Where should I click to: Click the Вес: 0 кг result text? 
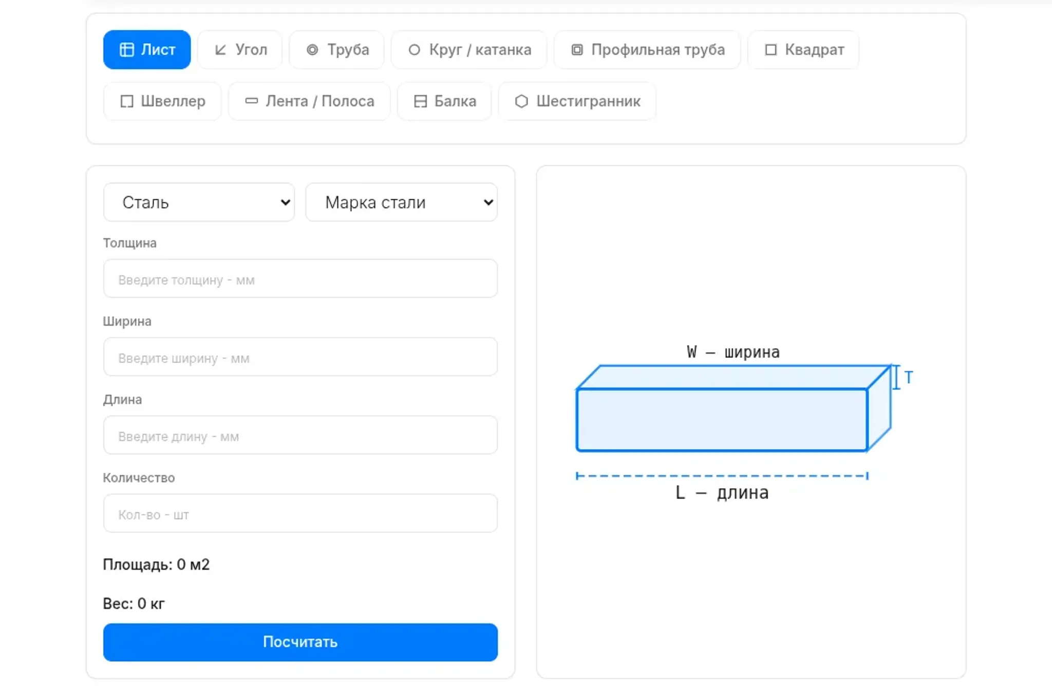point(134,604)
